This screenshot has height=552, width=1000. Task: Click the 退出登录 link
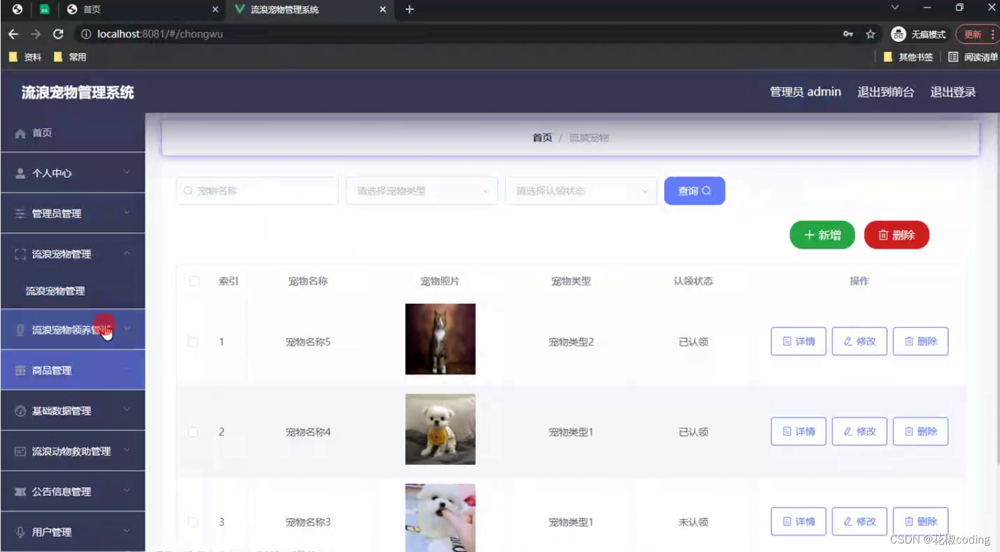(x=952, y=92)
